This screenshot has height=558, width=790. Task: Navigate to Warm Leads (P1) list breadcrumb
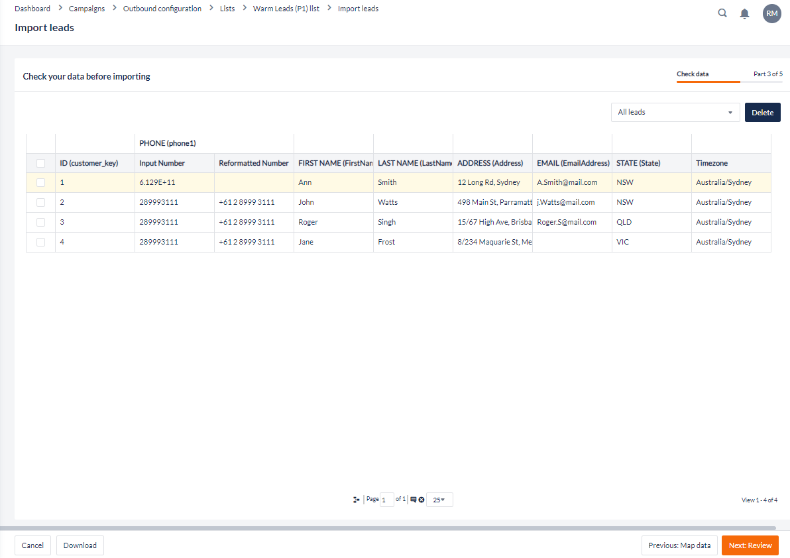286,9
